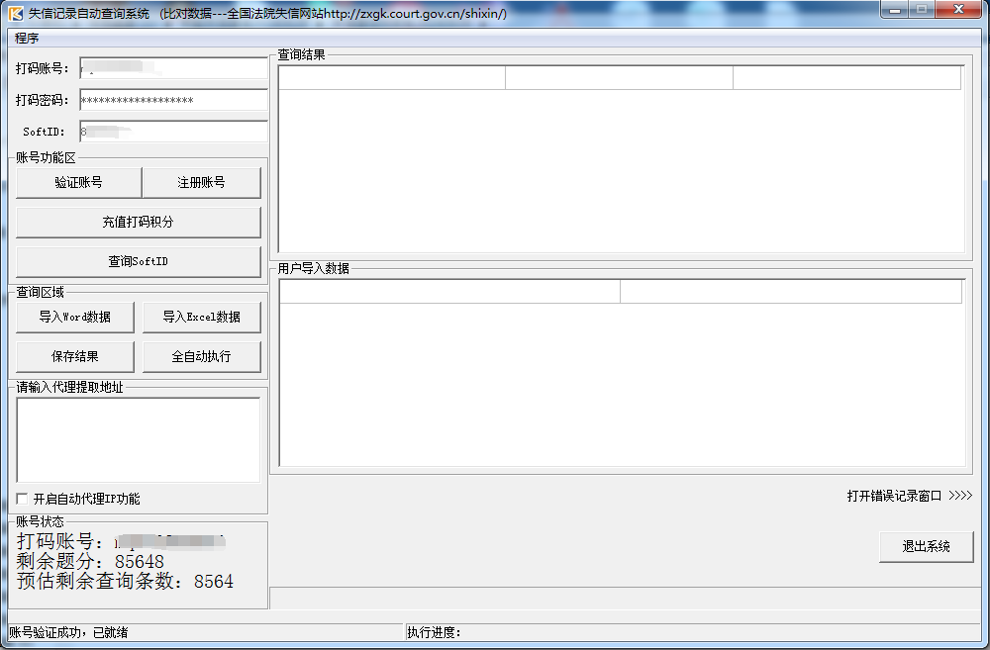Click the 退出系统 button
990x650 pixels.
tap(926, 546)
